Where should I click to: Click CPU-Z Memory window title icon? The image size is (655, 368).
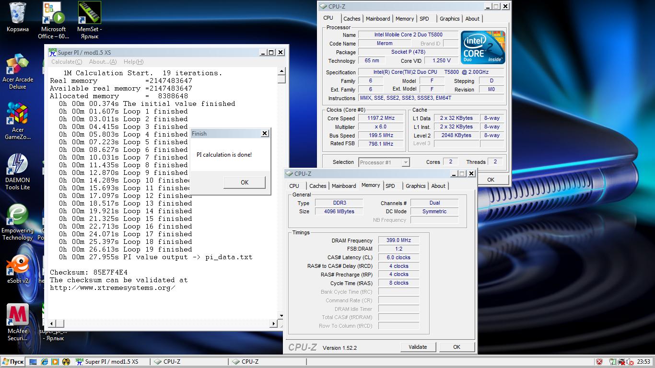289,173
